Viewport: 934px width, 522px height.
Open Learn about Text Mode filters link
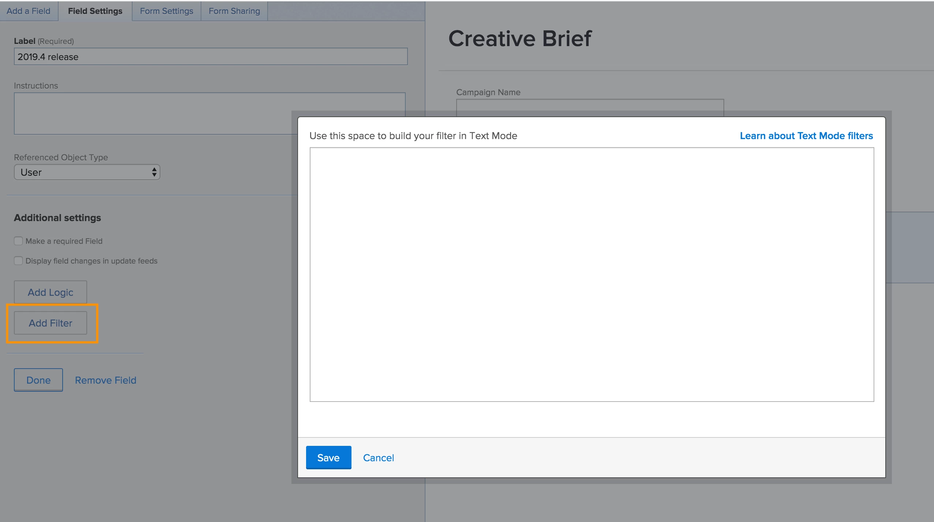click(x=806, y=136)
